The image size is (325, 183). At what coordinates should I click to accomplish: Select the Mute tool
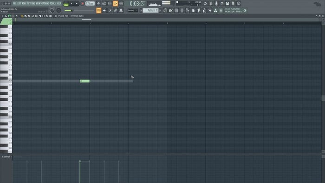36,16
